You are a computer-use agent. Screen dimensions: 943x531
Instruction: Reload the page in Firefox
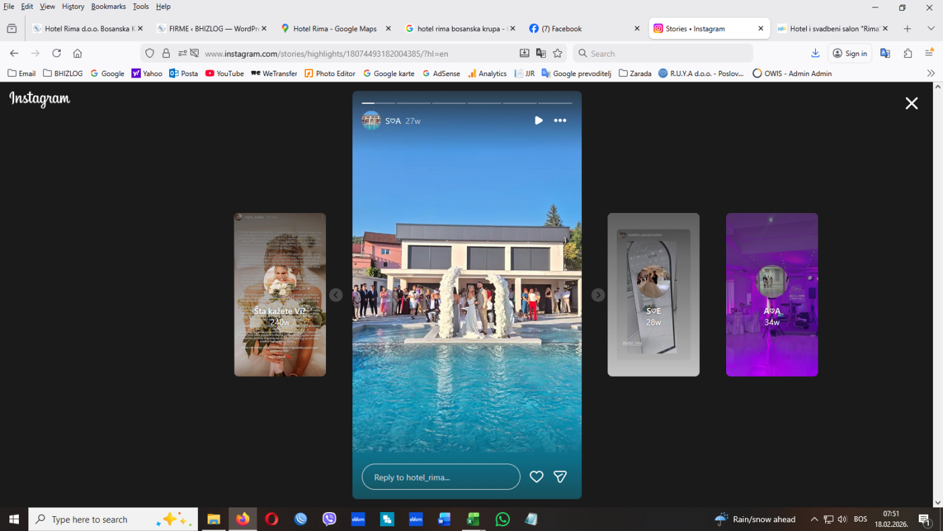click(57, 53)
